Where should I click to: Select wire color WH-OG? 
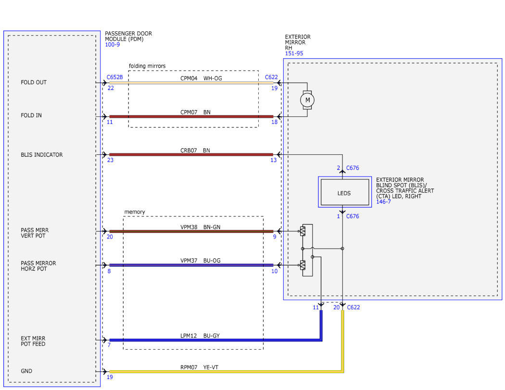pyautogui.click(x=213, y=78)
